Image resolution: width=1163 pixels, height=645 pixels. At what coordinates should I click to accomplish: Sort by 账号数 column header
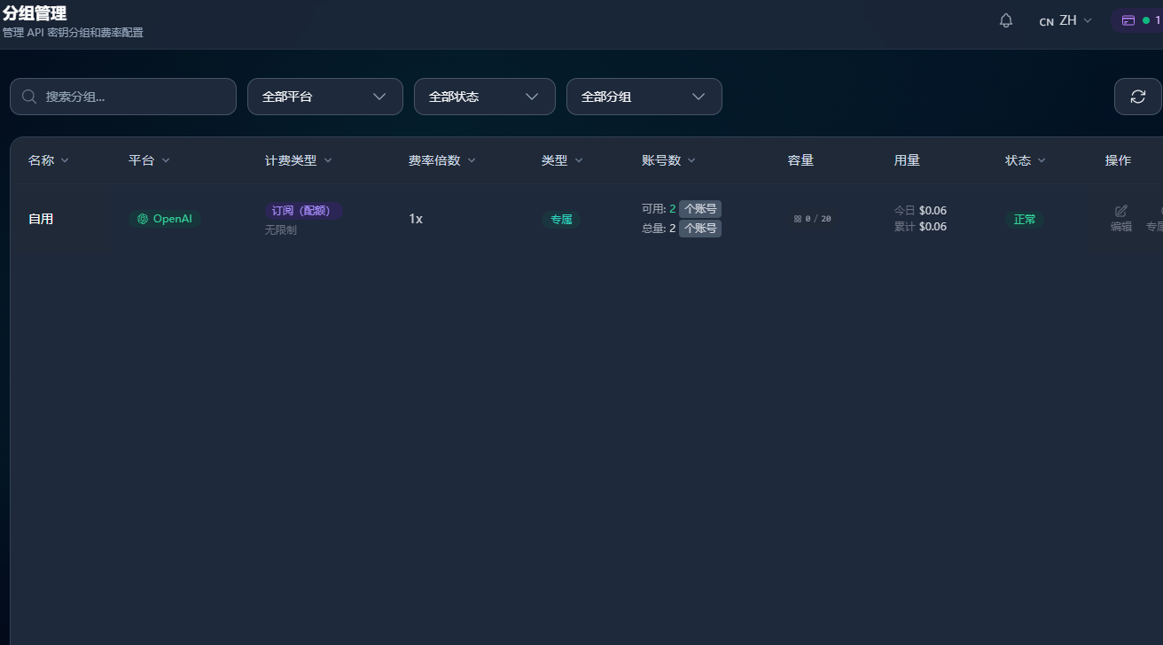coord(668,160)
